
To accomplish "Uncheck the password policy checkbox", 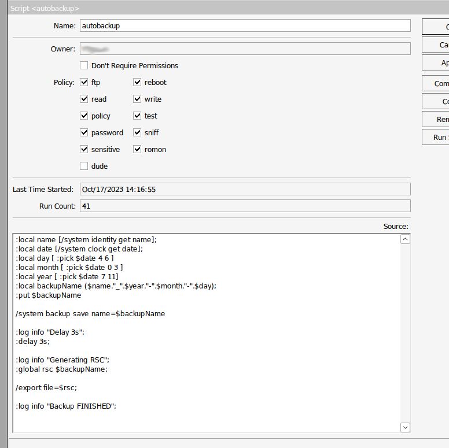I will [84, 132].
